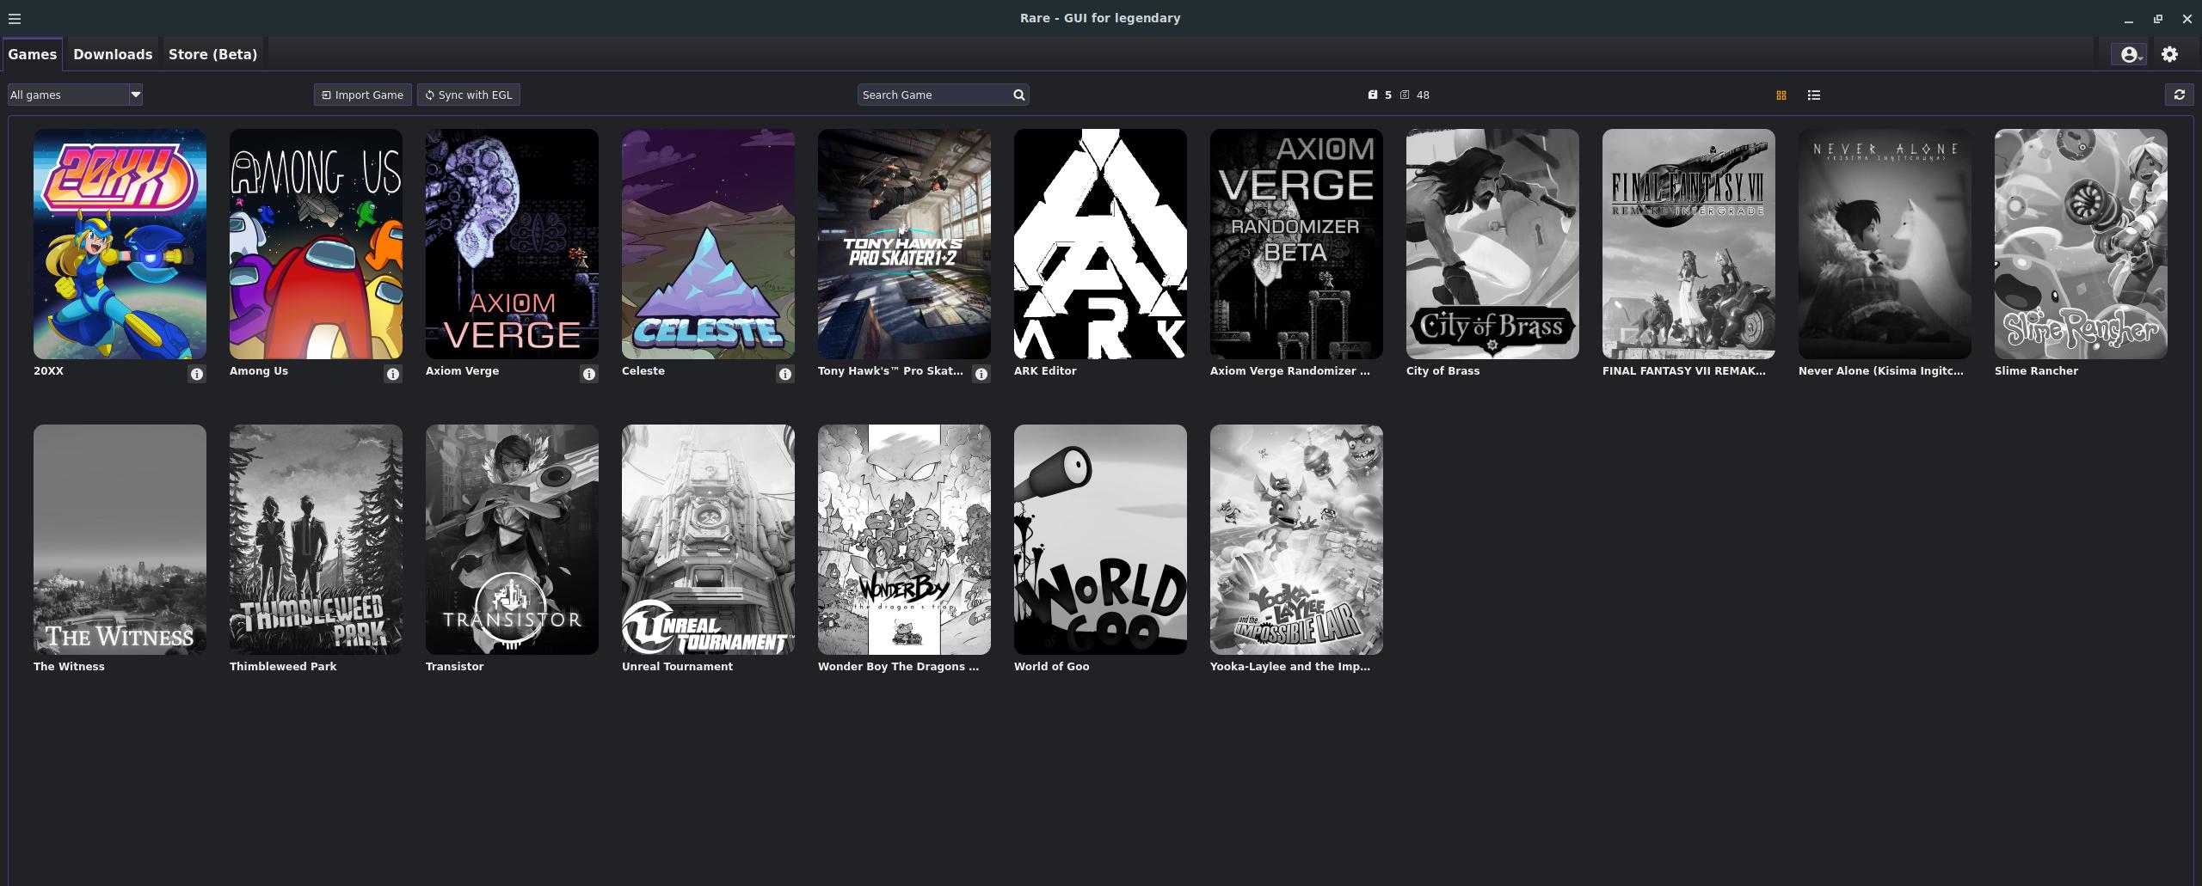Switch to the Games tab
The width and height of the screenshot is (2202, 886).
[33, 54]
